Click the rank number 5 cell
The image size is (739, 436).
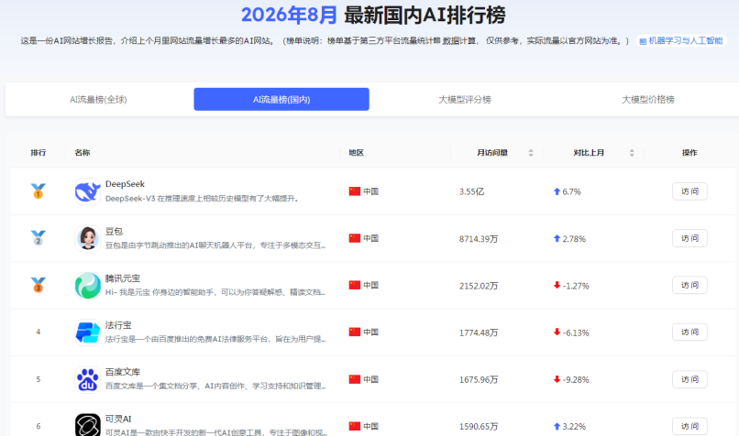[x=39, y=379]
